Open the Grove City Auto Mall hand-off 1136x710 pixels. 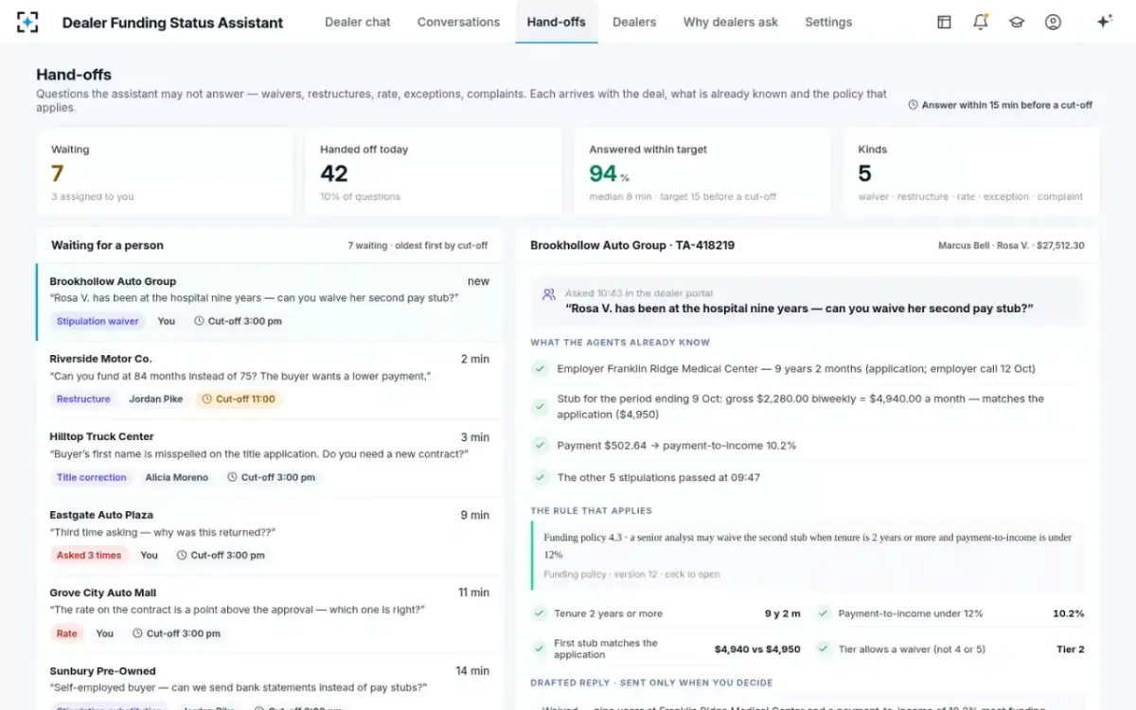tap(270, 614)
